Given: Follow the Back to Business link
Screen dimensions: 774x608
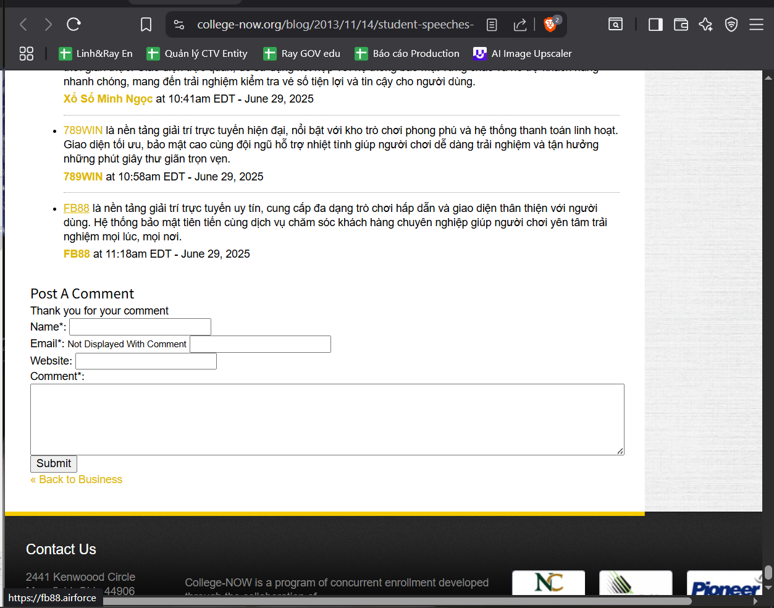Looking at the screenshot, I should tap(77, 479).
